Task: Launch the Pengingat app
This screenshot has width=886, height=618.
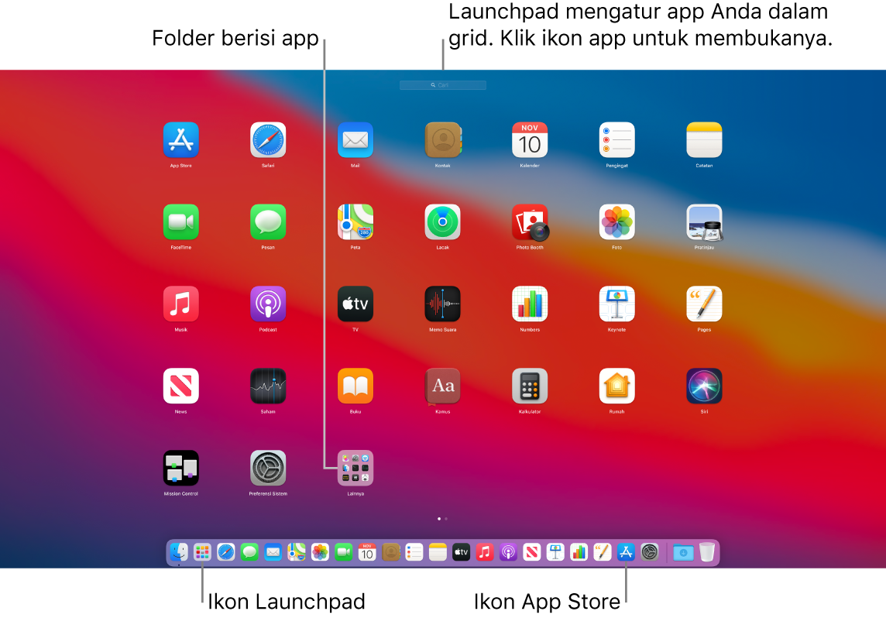Action: (x=616, y=139)
